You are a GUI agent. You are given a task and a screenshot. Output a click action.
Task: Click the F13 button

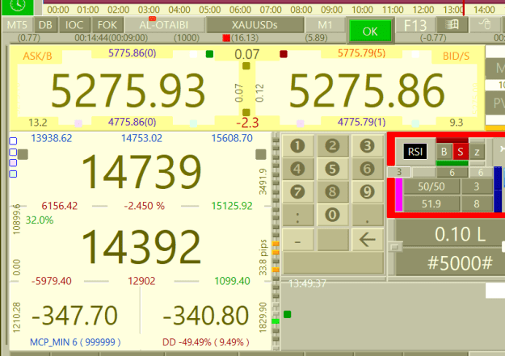coord(415,25)
